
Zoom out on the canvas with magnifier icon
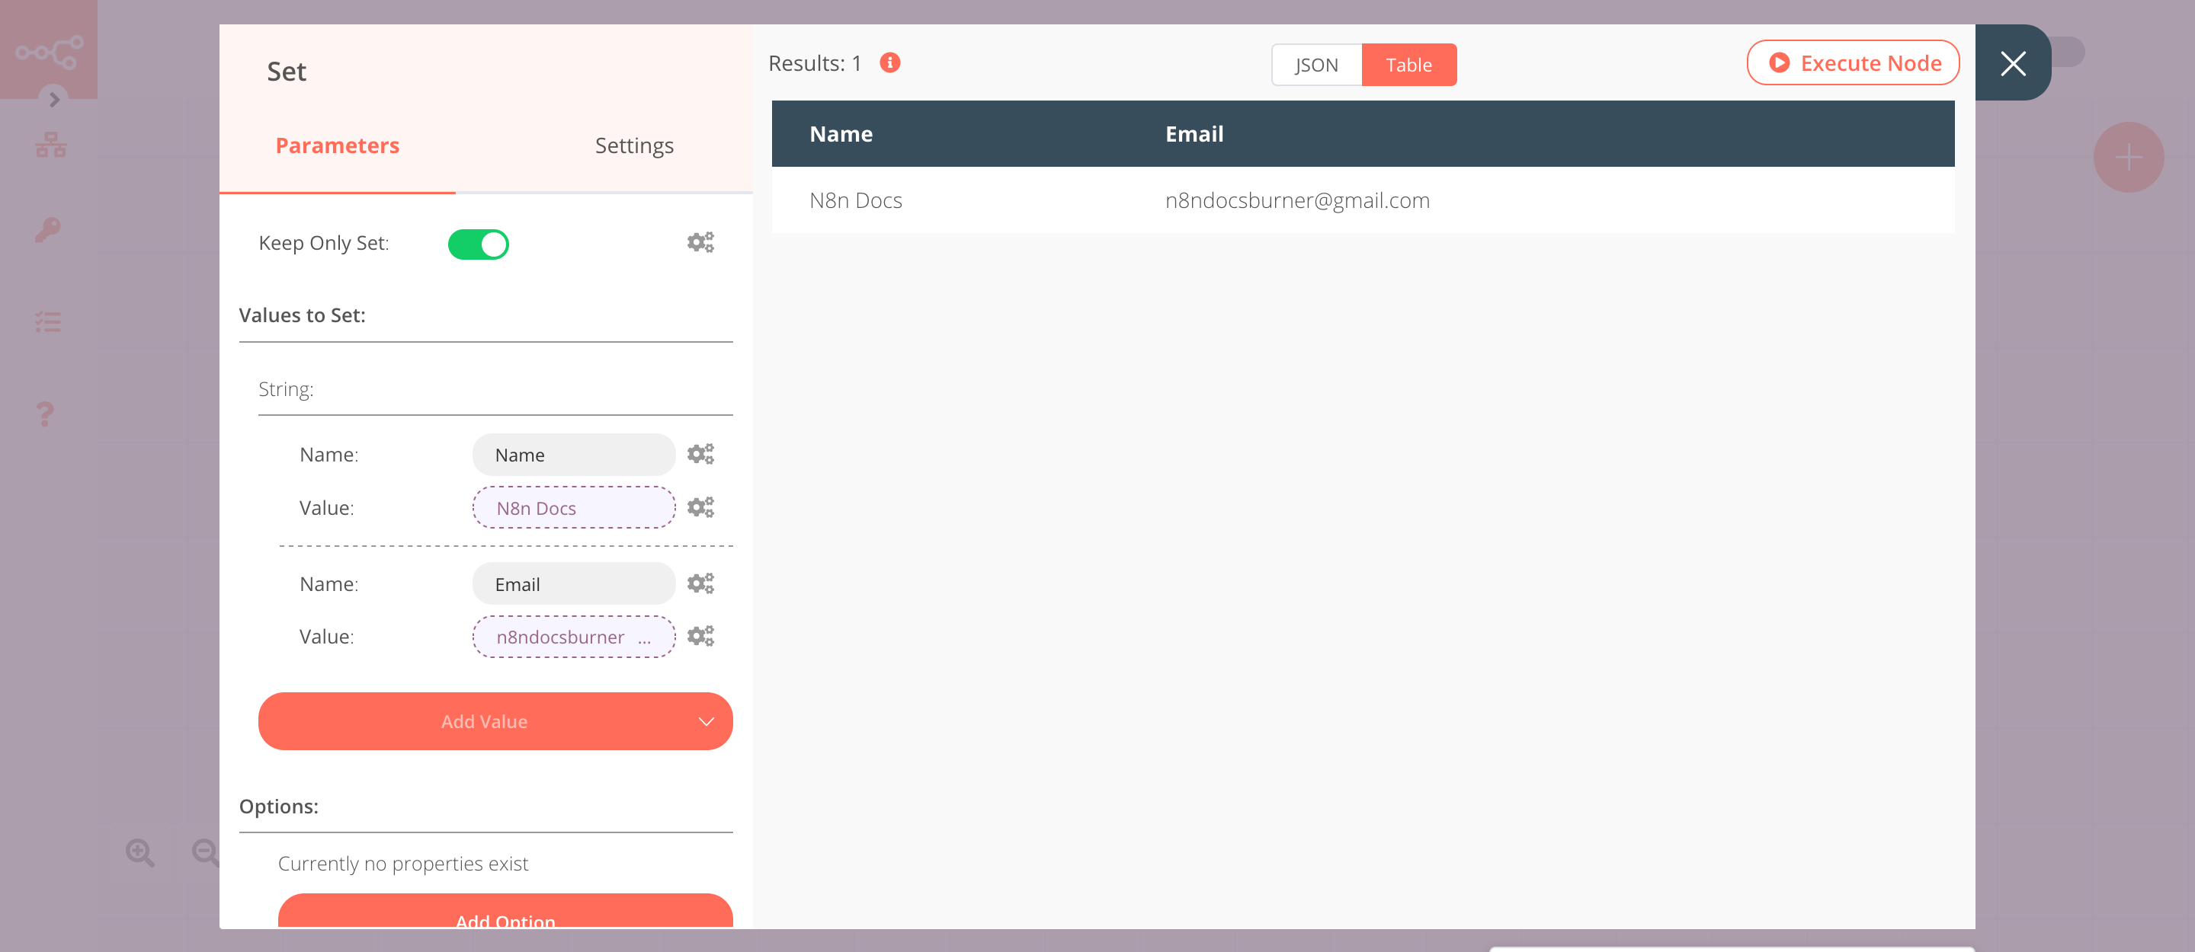(203, 852)
